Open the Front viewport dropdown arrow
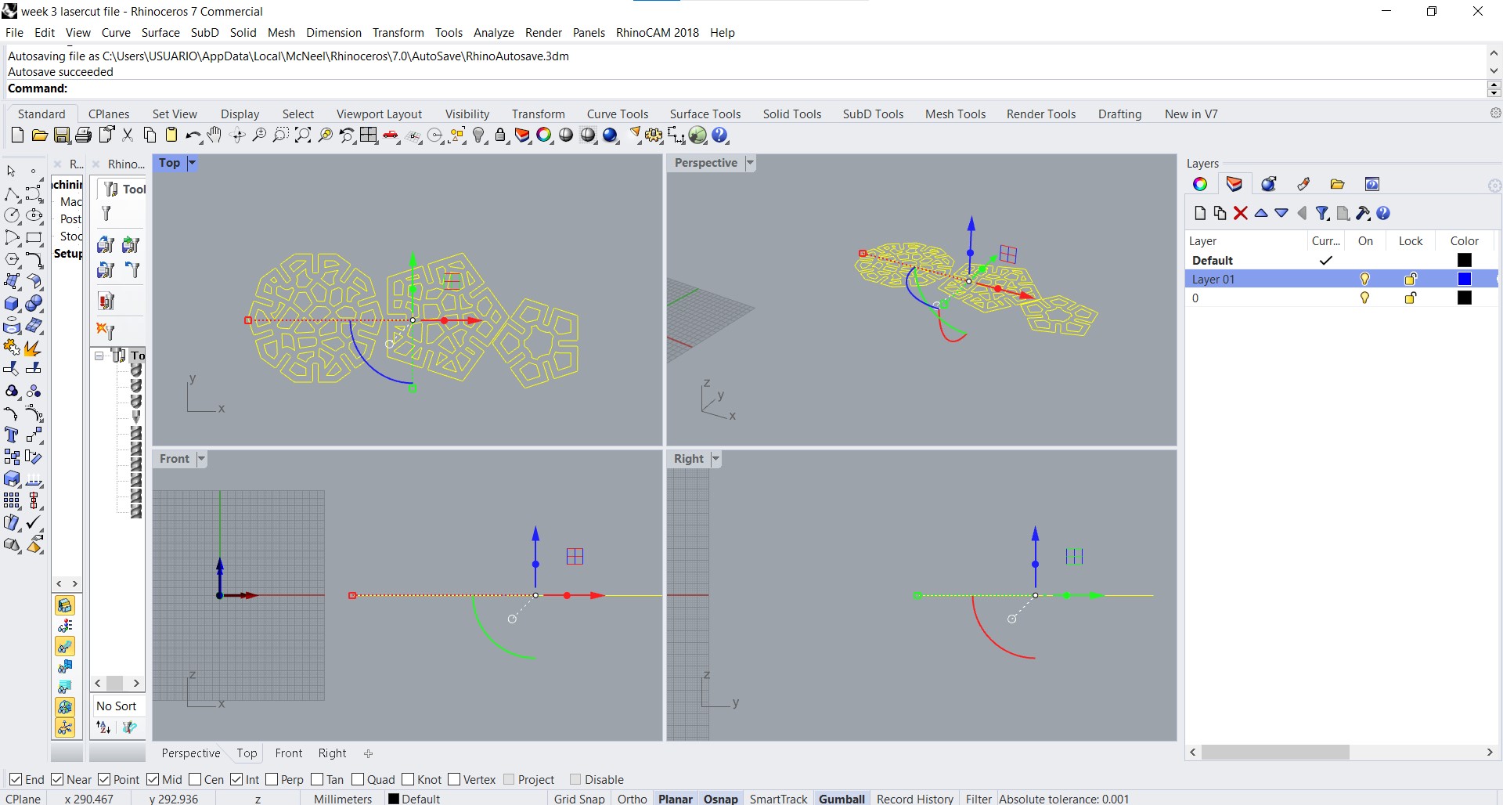This screenshot has height=805, width=1503. 201,459
